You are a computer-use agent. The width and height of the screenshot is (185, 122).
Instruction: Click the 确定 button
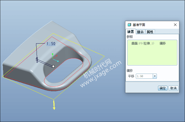[x=162, y=88]
